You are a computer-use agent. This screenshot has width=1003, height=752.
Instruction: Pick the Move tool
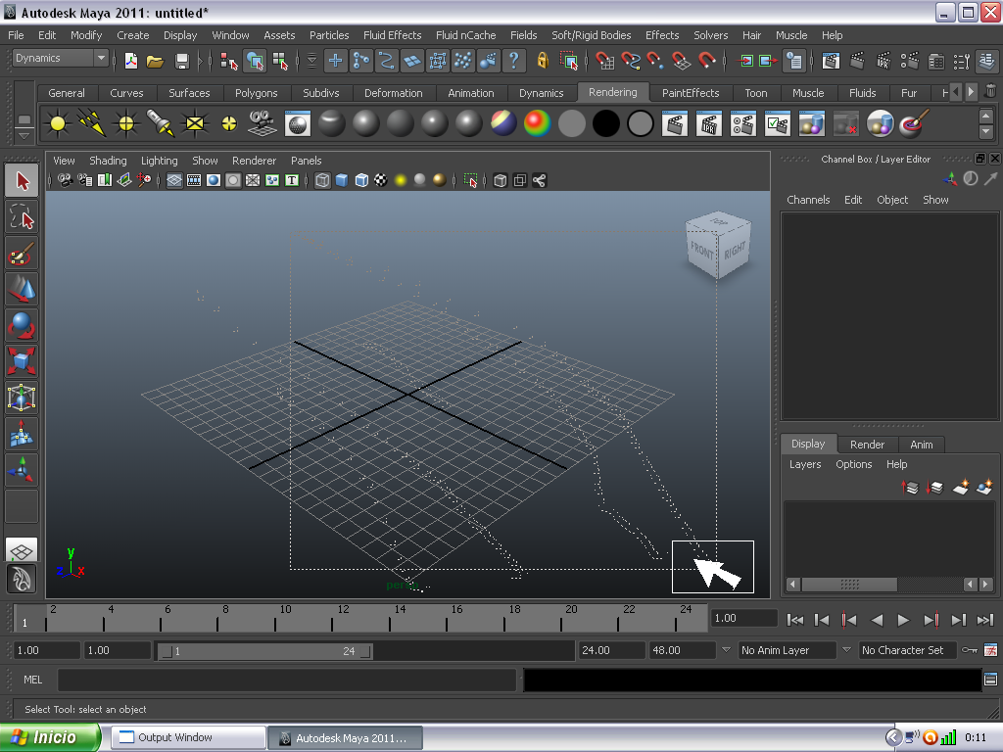pos(22,290)
